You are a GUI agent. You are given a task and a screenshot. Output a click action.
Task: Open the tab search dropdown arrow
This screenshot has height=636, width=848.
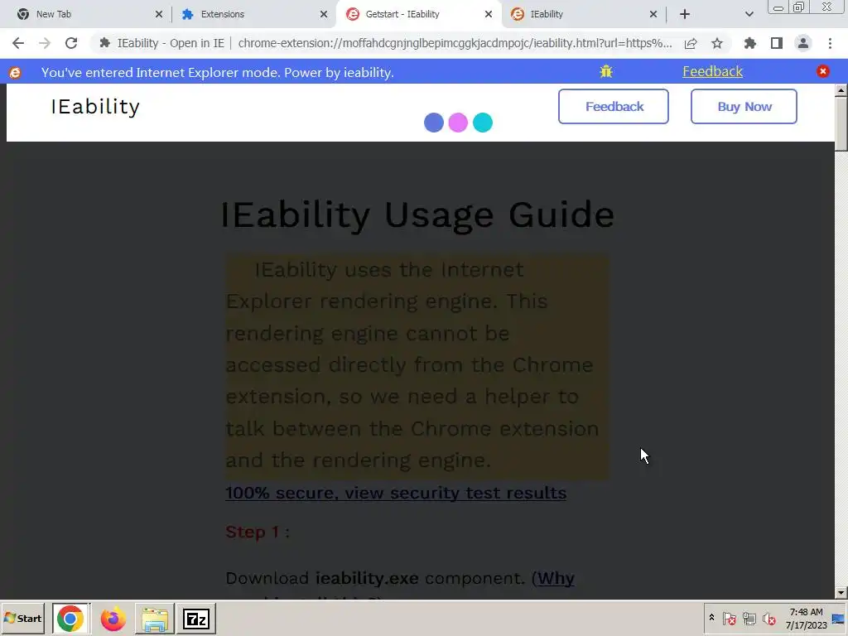coord(749,14)
